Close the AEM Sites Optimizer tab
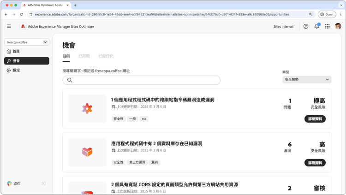Image resolution: width=346 pixels, height=195 pixels. tap(67, 5)
